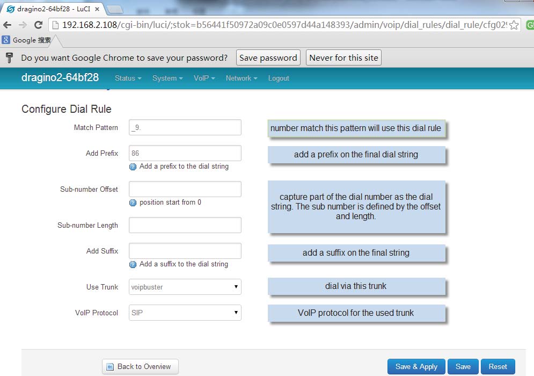Click the 'Sub-number Offset' label
This screenshot has width=534, height=376.
[89, 189]
